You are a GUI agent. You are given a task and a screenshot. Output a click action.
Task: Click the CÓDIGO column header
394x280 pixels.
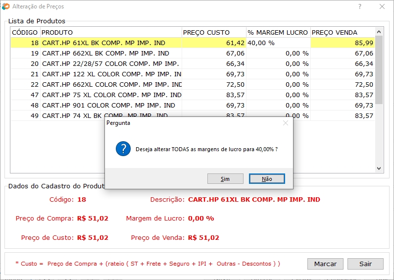[25, 33]
